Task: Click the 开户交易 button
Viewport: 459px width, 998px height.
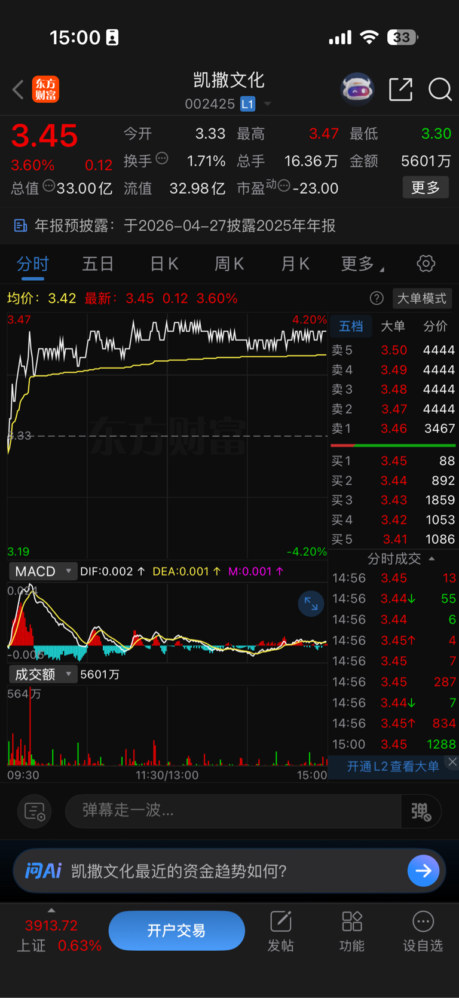Action: [x=176, y=930]
